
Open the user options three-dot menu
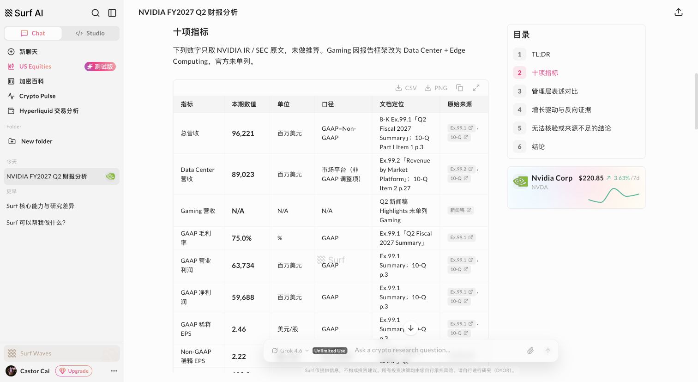pyautogui.click(x=114, y=371)
